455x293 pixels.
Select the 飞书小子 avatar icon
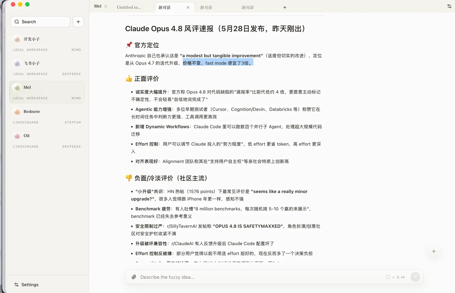click(17, 63)
